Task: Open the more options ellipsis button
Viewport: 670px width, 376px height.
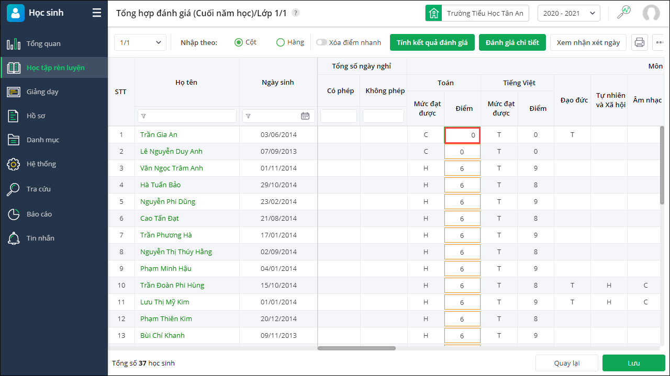Action: tap(660, 42)
